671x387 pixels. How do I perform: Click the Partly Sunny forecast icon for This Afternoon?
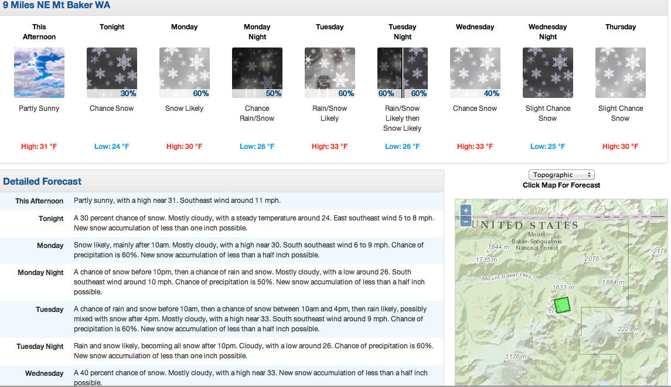point(39,73)
